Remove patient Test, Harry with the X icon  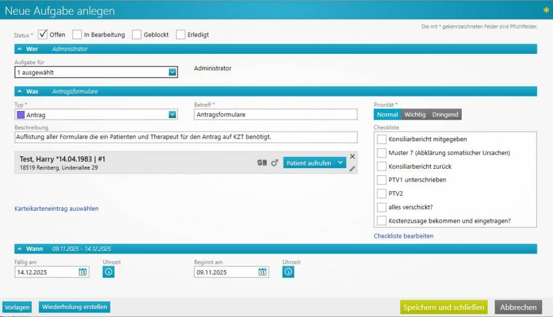coord(352,156)
